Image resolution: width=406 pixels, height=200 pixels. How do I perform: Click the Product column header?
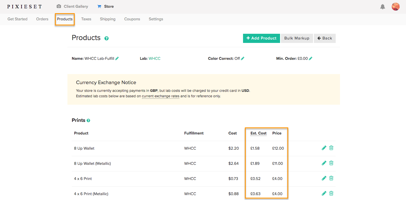pyautogui.click(x=81, y=133)
